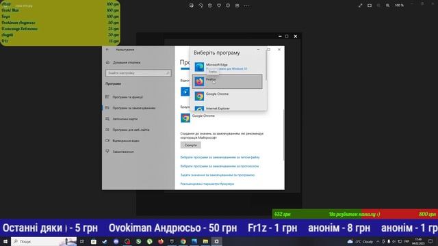Click the Task View icon on taskbar
This screenshot has height=246, width=438.
(x=82, y=241)
